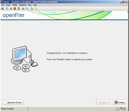Restore the Virtual Machine Connection window
The image size is (129, 111).
[x=123, y=2]
